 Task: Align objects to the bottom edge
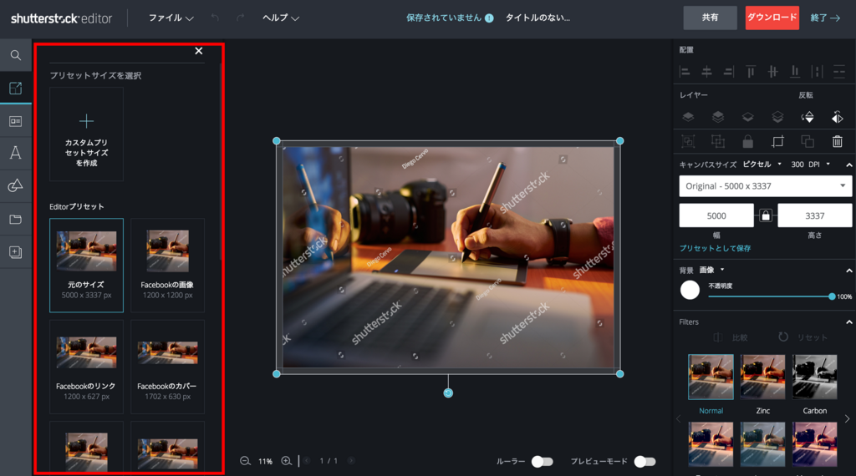[x=795, y=72]
